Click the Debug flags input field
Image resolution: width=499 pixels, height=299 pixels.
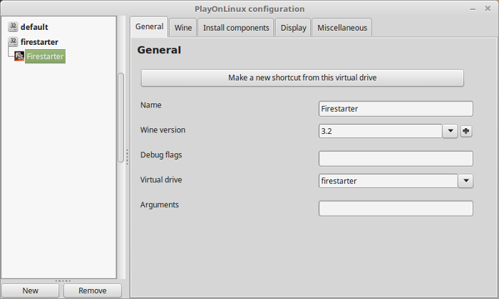click(396, 159)
